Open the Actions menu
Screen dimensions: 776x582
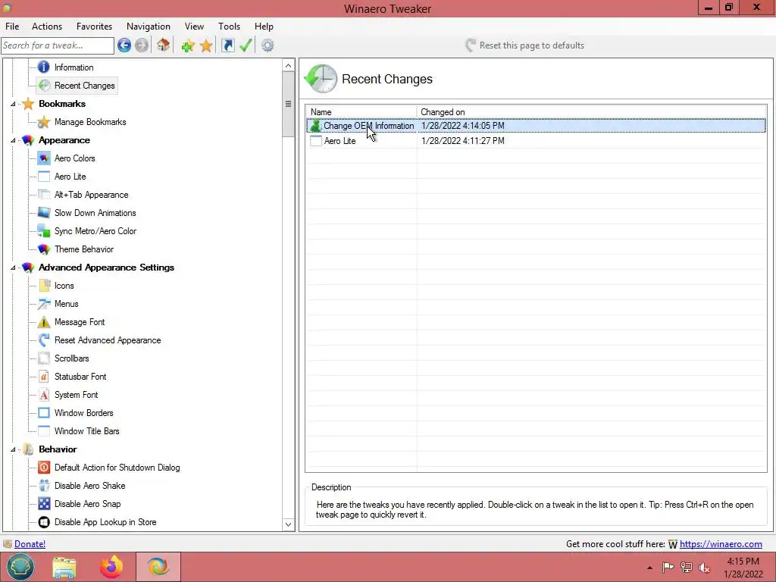point(47,27)
